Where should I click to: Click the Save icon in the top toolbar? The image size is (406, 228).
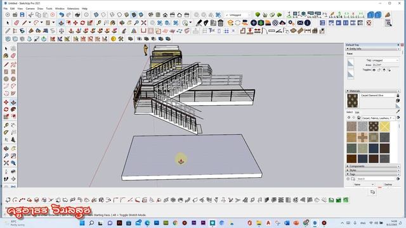(x=22, y=15)
